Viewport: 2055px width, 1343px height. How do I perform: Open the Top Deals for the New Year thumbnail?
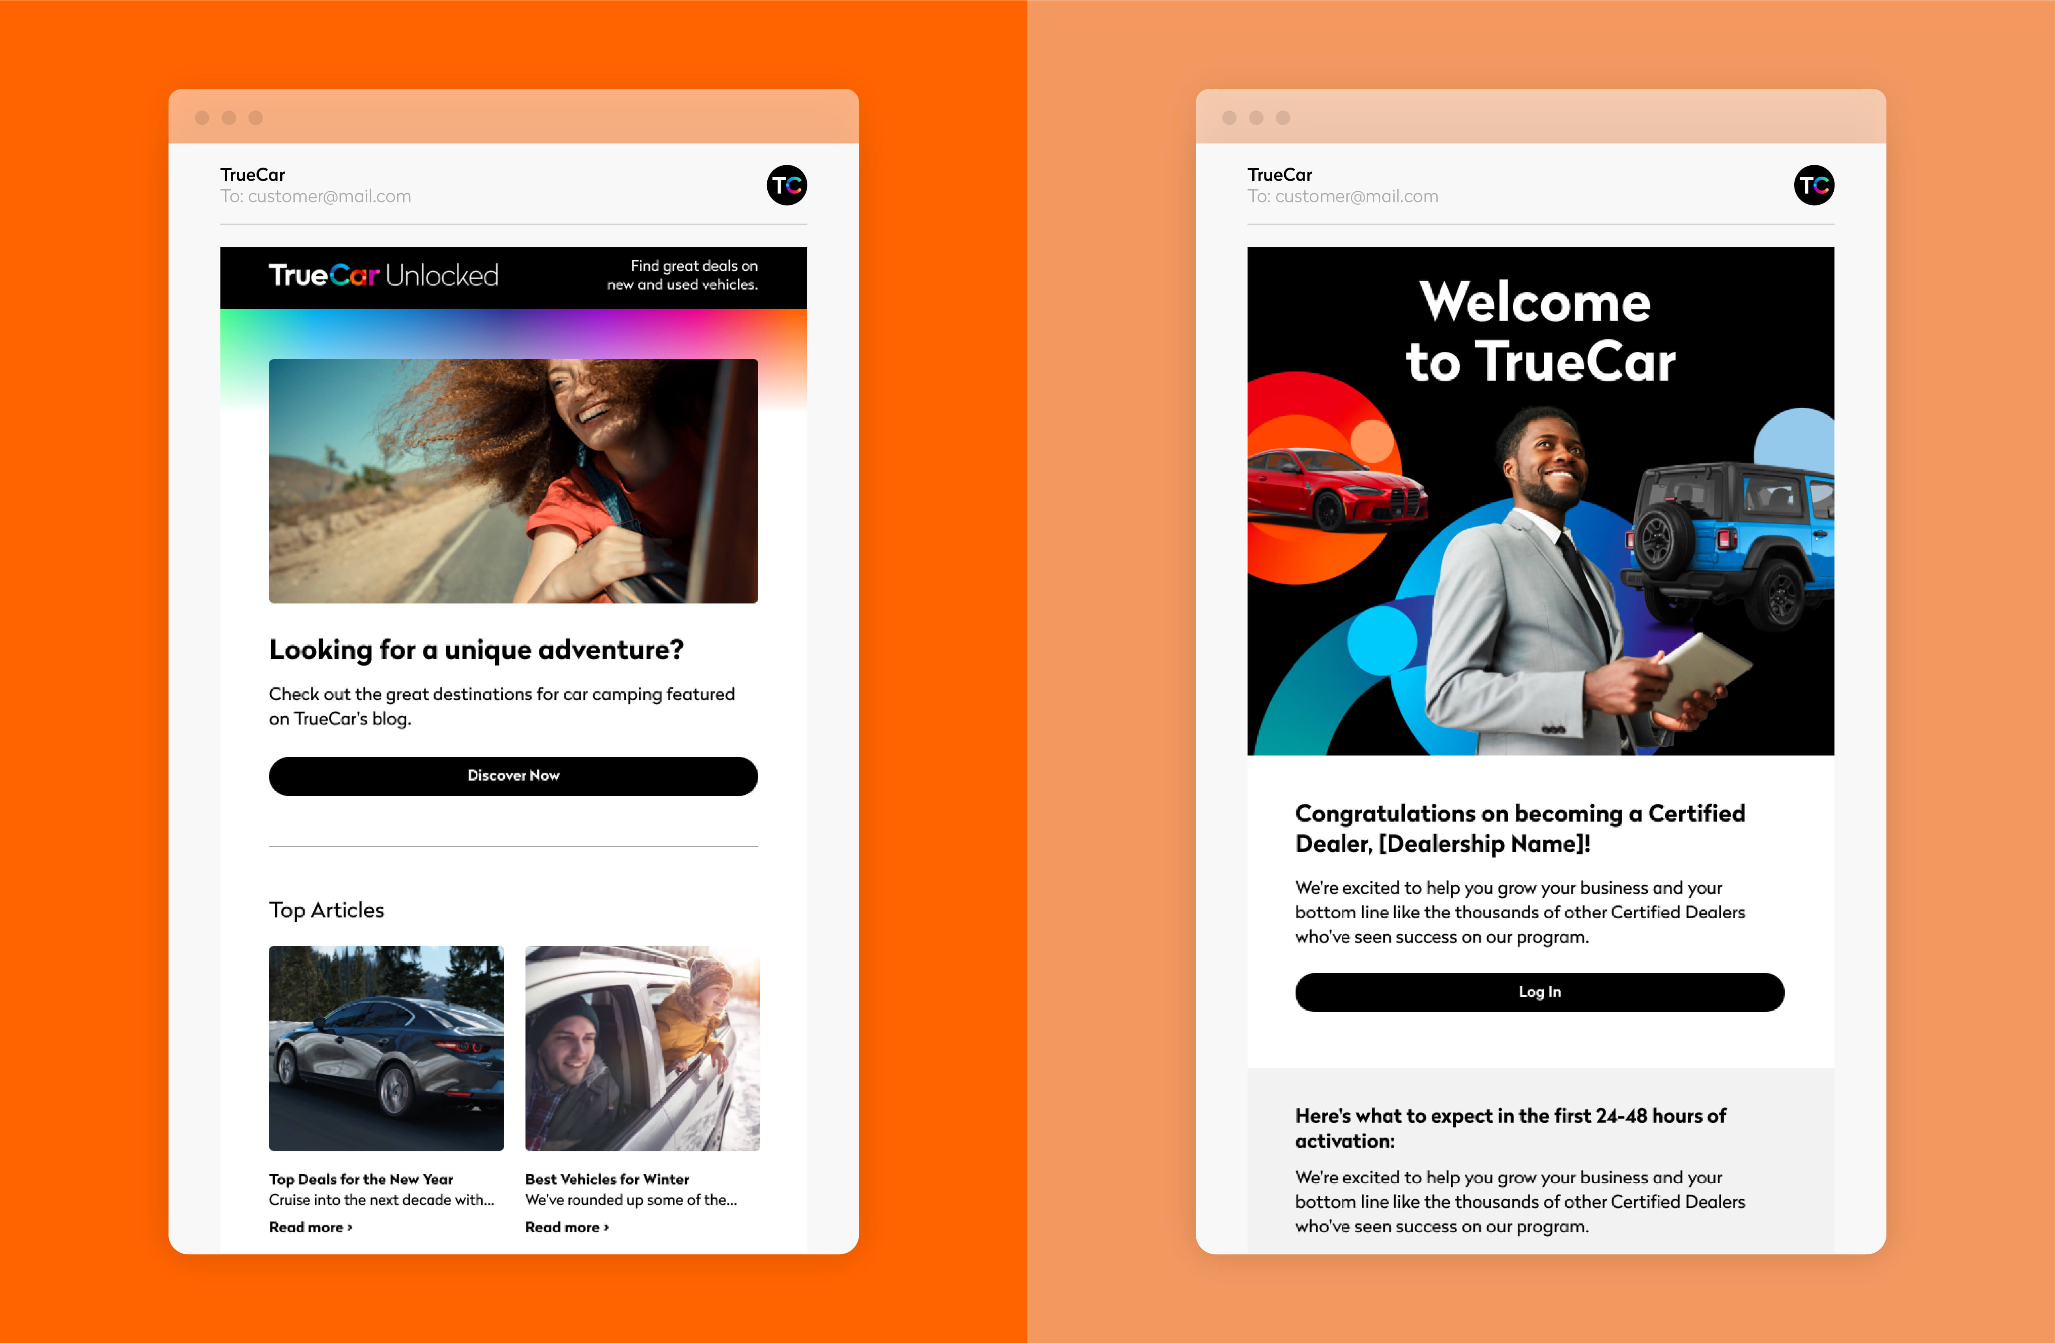[386, 1048]
